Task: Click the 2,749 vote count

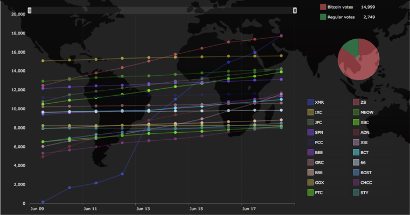Action: [x=369, y=17]
